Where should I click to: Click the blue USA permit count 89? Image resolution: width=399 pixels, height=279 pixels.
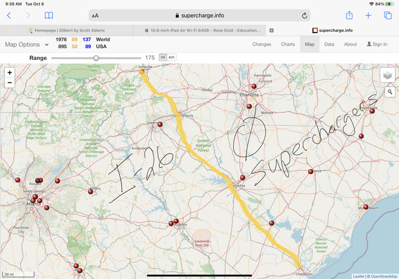pos(88,46)
